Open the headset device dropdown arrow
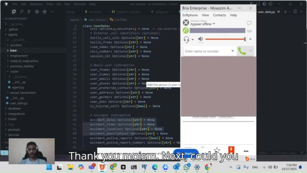The width and height of the screenshot is (307, 173). pyautogui.click(x=193, y=40)
